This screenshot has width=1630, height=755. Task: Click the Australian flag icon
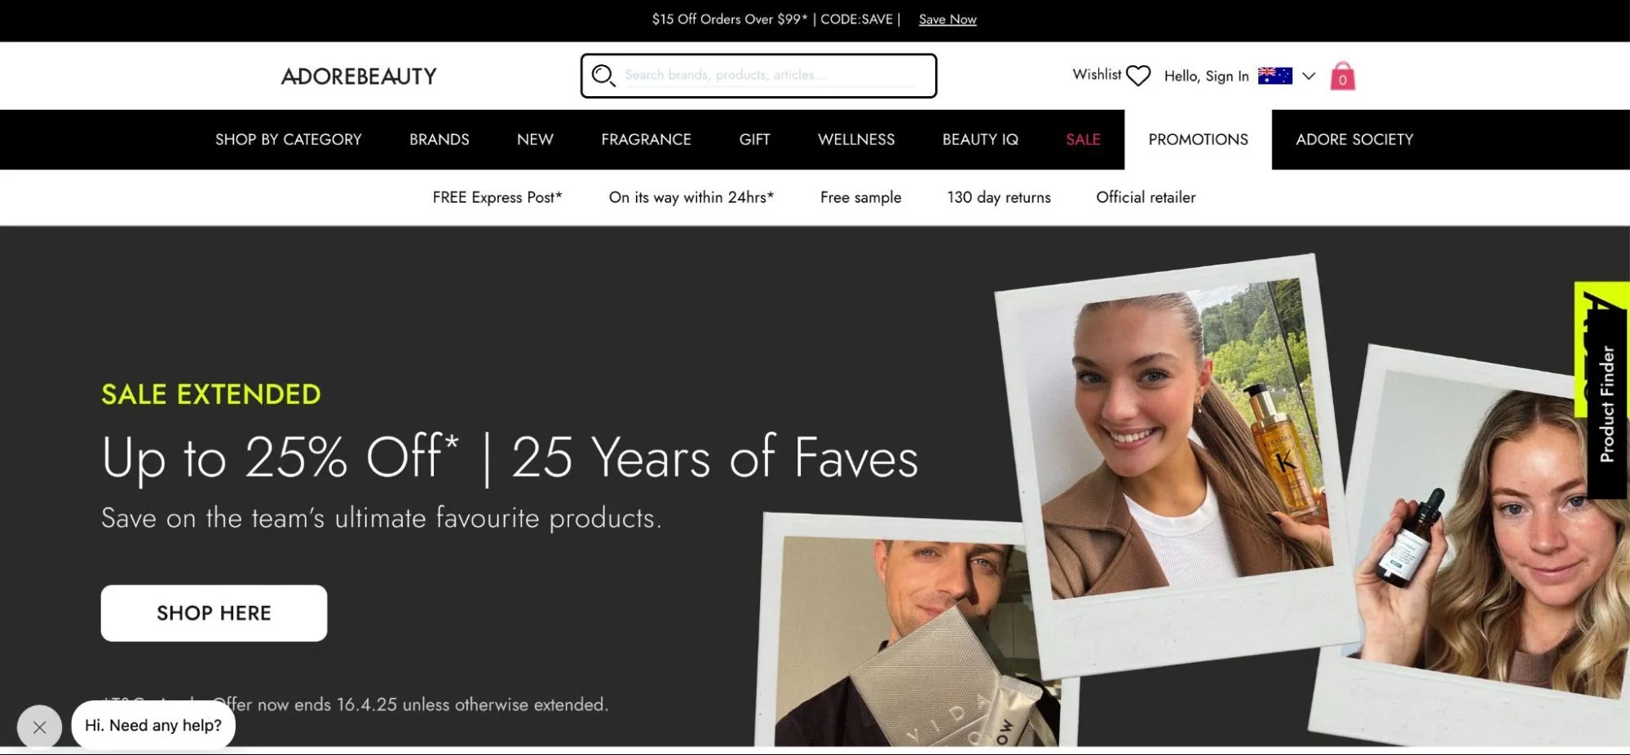tap(1275, 76)
